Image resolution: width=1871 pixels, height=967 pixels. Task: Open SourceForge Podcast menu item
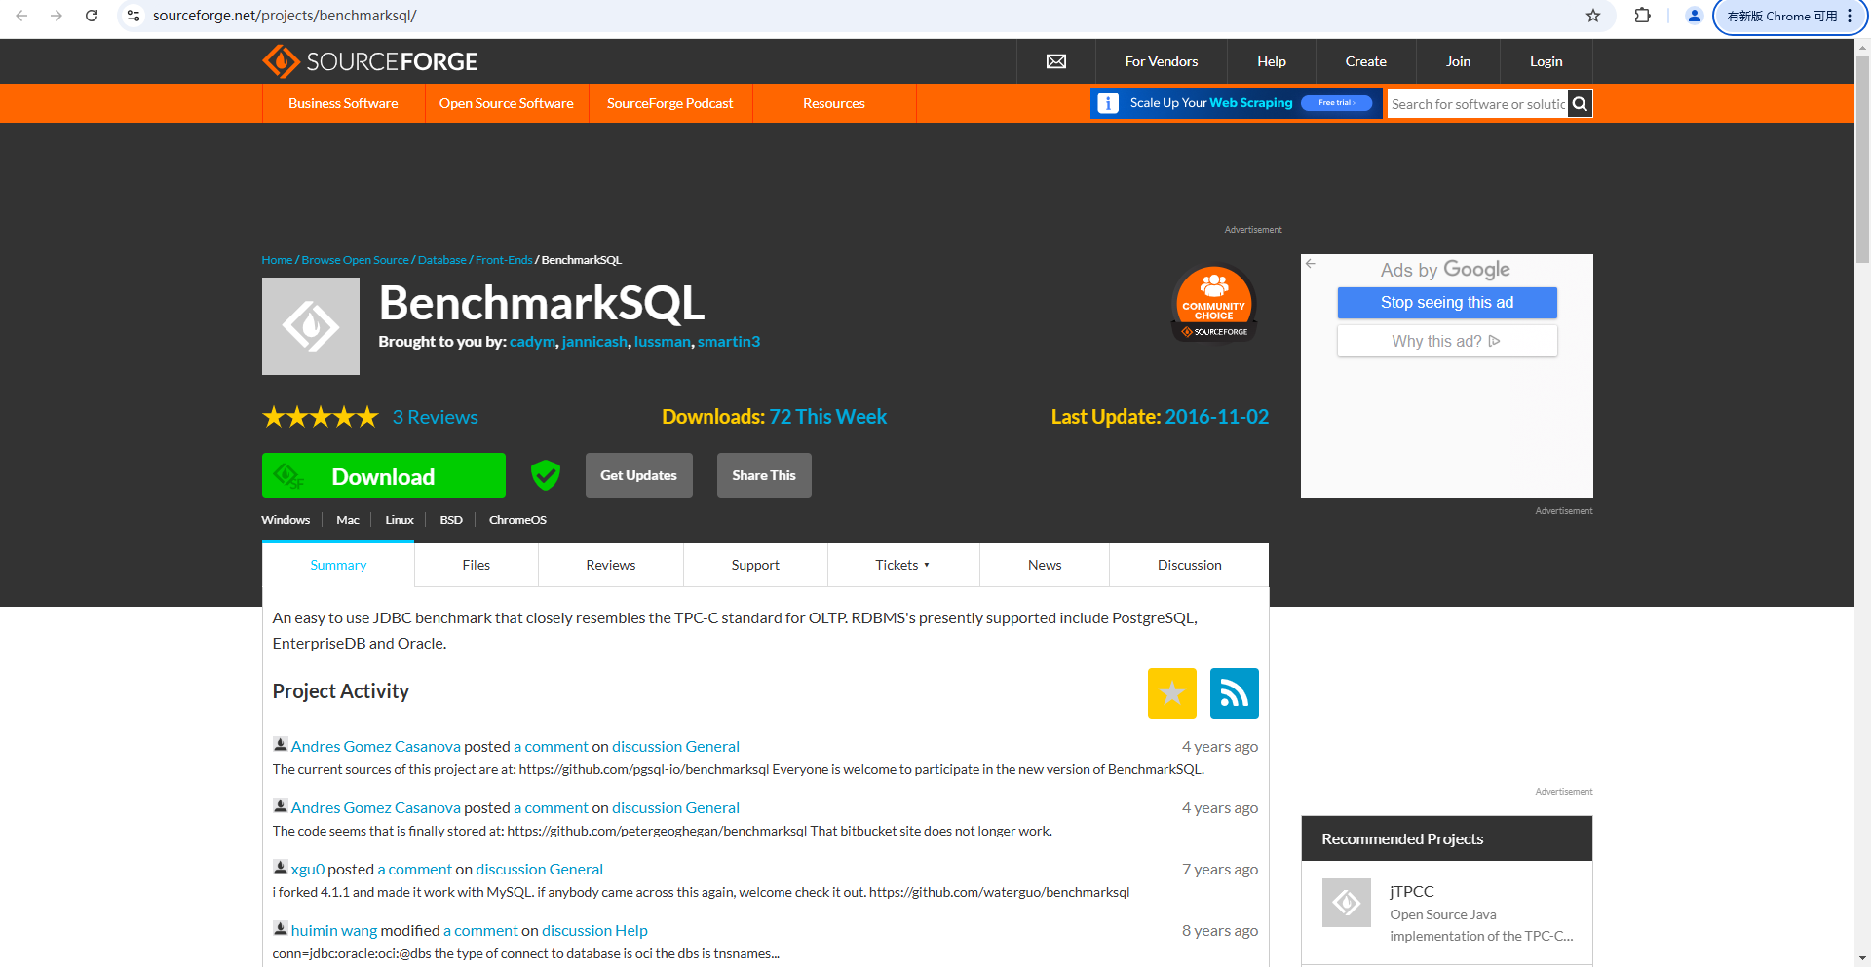click(x=670, y=103)
